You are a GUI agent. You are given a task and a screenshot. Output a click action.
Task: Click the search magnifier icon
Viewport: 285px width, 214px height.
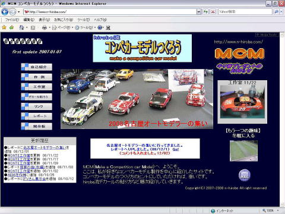click(277, 12)
